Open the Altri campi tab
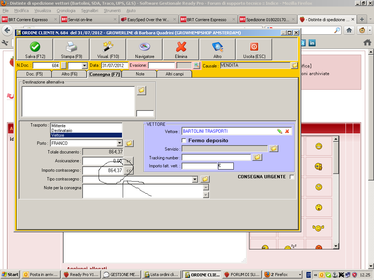The height and width of the screenshot is (280, 374). click(175, 74)
